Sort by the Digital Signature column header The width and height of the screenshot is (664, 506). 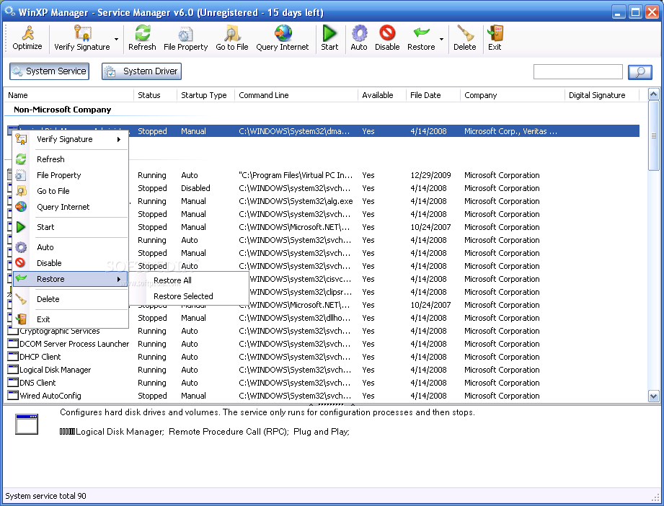602,95
